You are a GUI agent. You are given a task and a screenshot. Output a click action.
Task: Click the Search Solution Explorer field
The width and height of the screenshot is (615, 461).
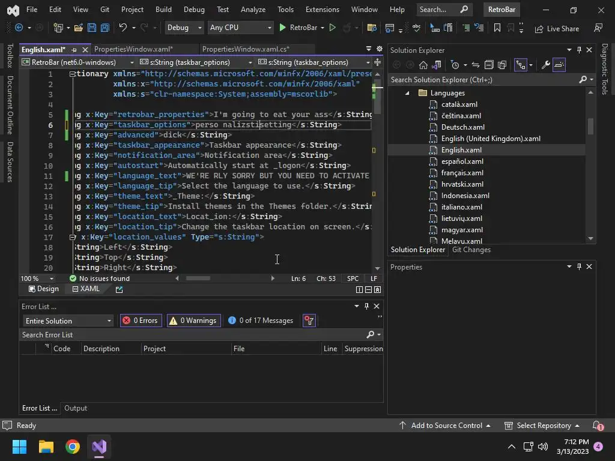click(483, 80)
